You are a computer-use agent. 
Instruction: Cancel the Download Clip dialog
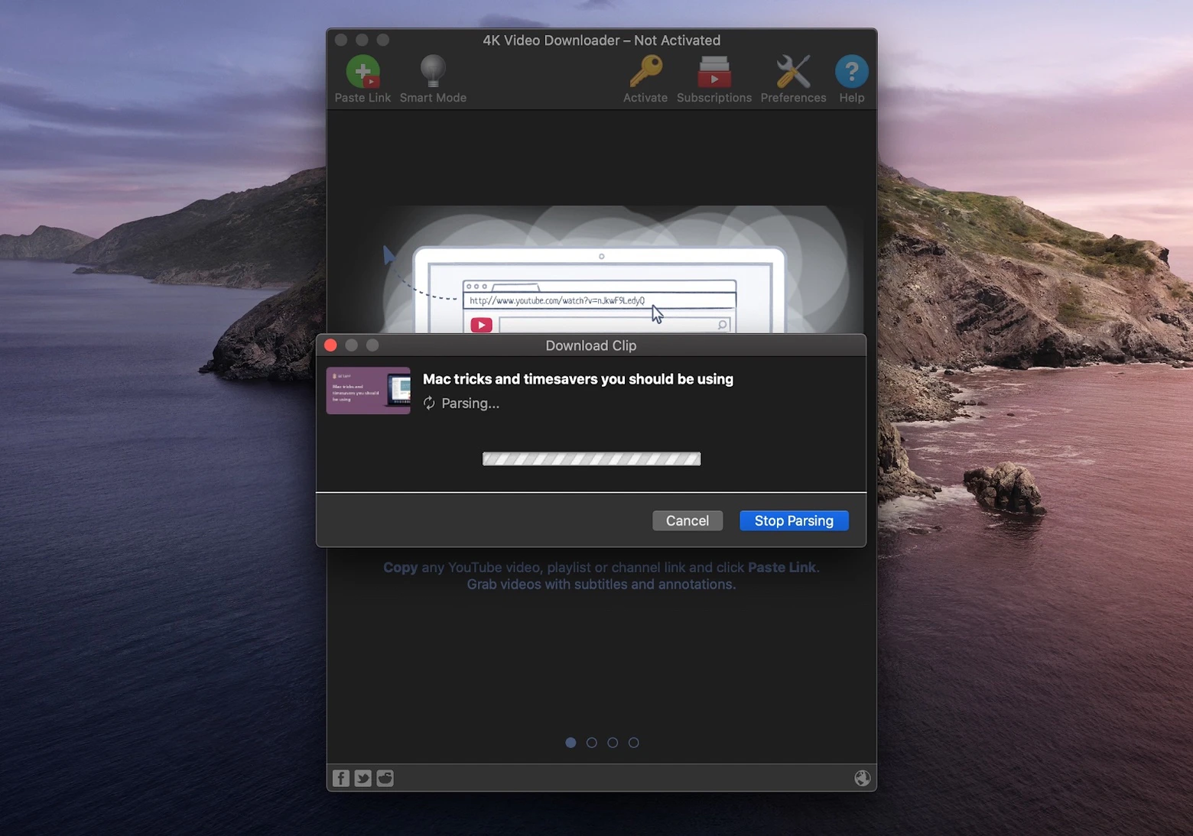[687, 520]
